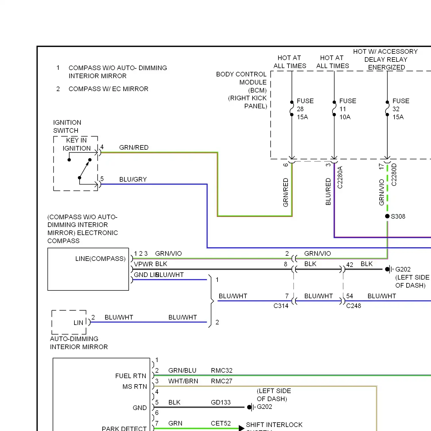The image size is (431, 431).
Task: Click the 'FUEL RTN' pin label
Action: pyautogui.click(x=131, y=376)
